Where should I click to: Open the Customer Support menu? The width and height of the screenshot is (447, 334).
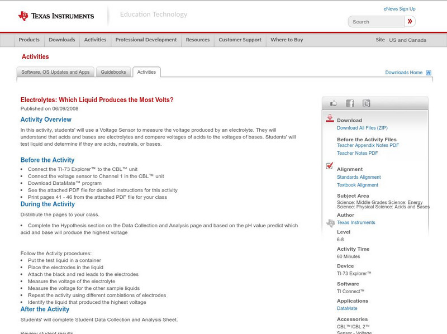(240, 40)
